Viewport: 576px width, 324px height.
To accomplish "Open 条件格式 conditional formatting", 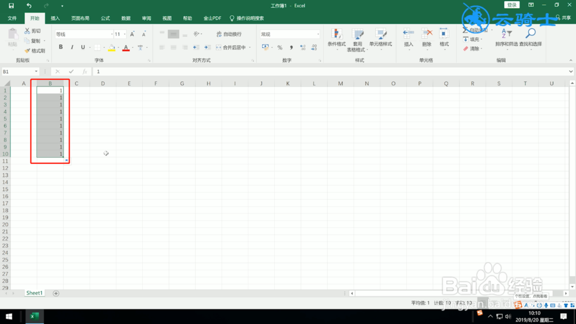I will [x=336, y=39].
